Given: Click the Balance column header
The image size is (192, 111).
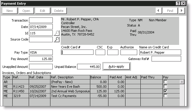Looking at the screenshot, I should (99, 77).
